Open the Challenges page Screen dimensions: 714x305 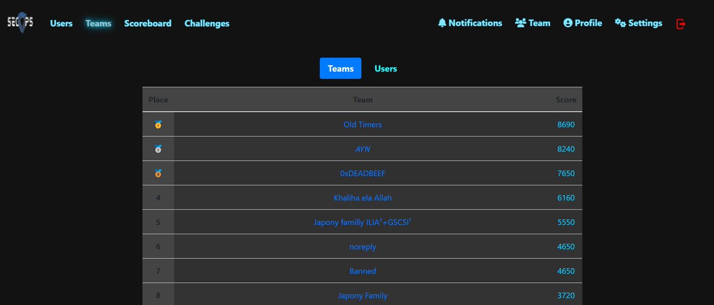click(x=206, y=24)
